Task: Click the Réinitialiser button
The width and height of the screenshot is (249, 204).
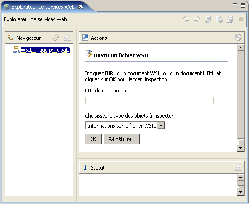Action: pyautogui.click(x=121, y=139)
